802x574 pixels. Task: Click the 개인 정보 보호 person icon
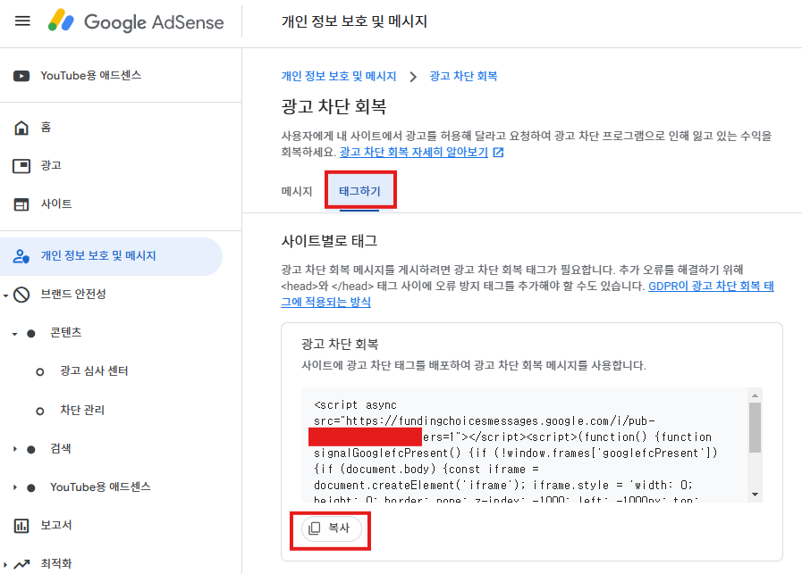click(21, 256)
